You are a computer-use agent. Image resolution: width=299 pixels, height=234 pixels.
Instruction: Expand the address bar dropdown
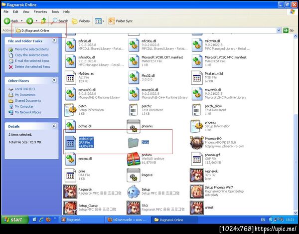coord(279,30)
